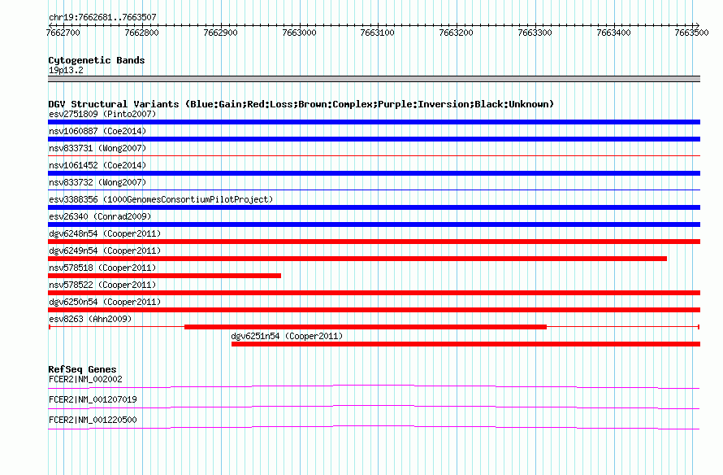
Task: Open nsv578518 (Cooper2011) variant label
Action: point(102,268)
